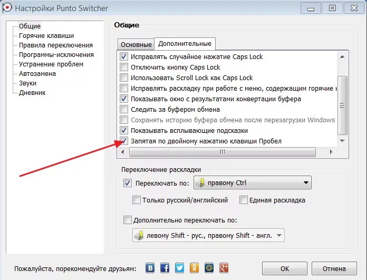
Task: Check 'Только русский/английский' option
Action: [x=137, y=200]
